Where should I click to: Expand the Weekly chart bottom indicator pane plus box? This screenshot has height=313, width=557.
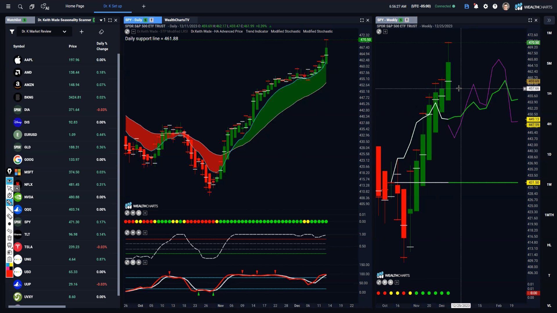point(397,283)
